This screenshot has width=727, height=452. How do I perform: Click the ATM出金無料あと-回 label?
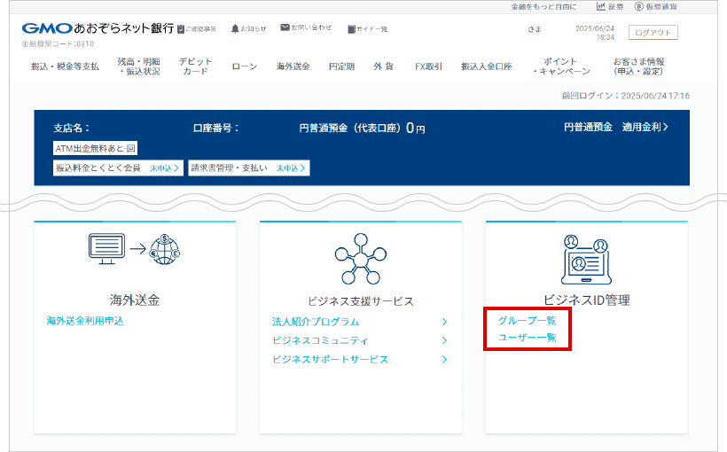click(95, 148)
